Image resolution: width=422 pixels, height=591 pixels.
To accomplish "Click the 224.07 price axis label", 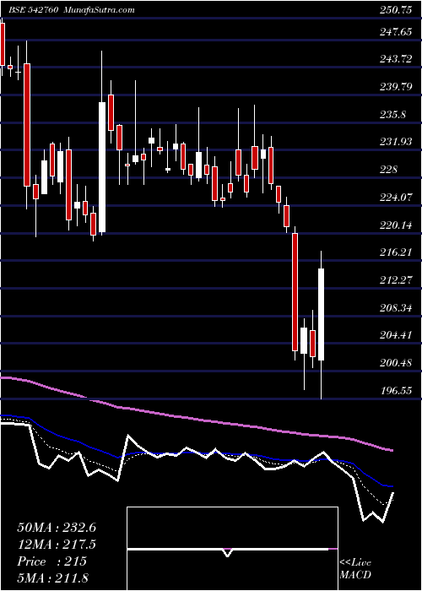I will [x=396, y=197].
